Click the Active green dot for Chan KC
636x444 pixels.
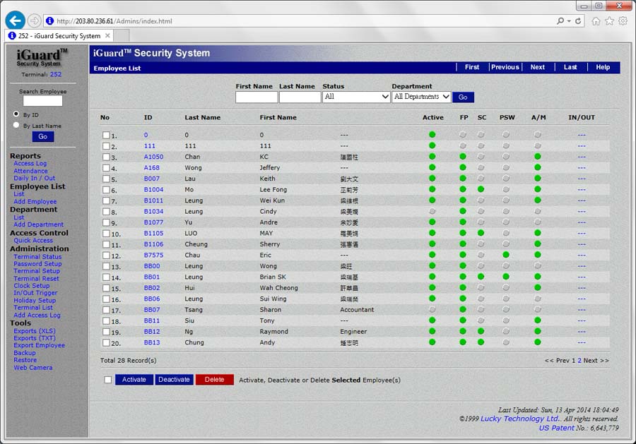point(432,157)
